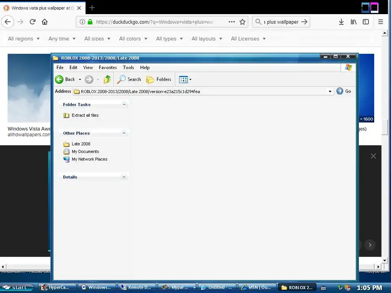Collapse the Folder Tasks section
Viewport: 391px width, 293px height.
coord(124,105)
